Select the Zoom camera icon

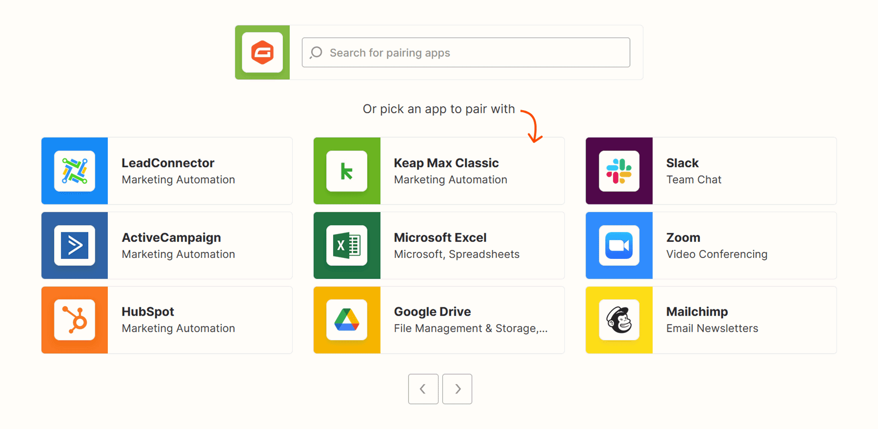pos(619,245)
